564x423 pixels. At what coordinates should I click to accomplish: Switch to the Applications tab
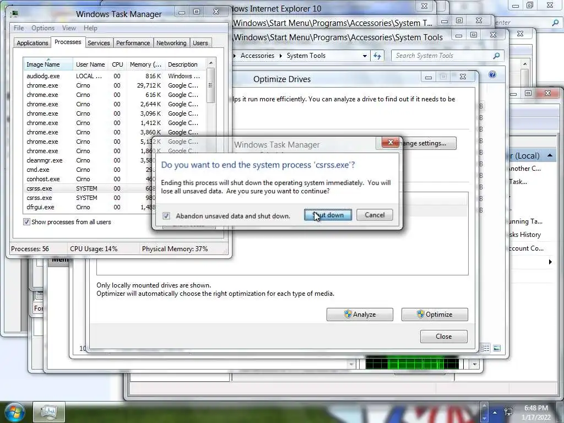32,43
